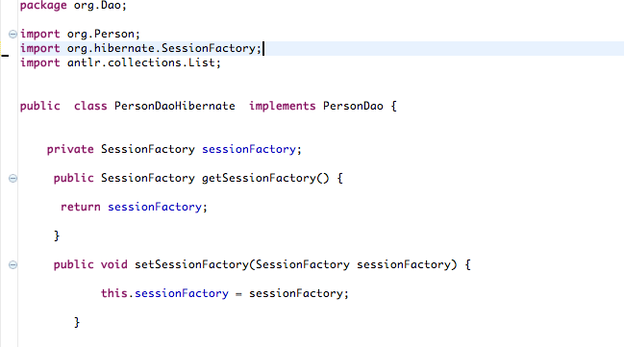The height and width of the screenshot is (347, 624).
Task: Click the gutter marker beside hibernate import
Action: 5,56
